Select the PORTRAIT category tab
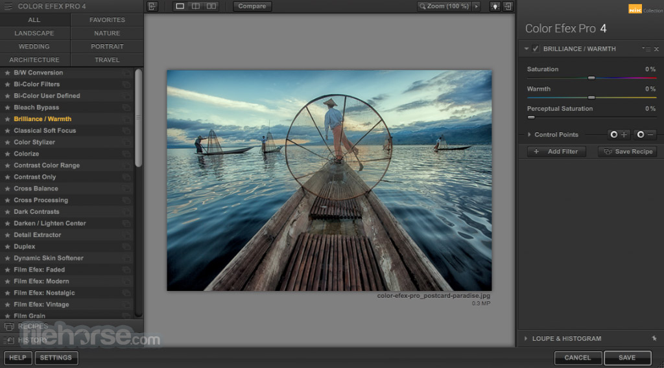The image size is (664, 368). (x=107, y=47)
